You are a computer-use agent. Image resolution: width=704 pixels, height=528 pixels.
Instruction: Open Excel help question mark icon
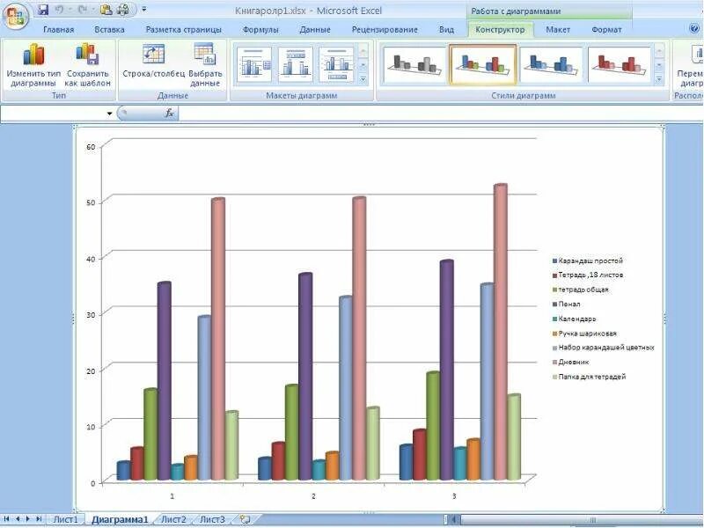[694, 29]
